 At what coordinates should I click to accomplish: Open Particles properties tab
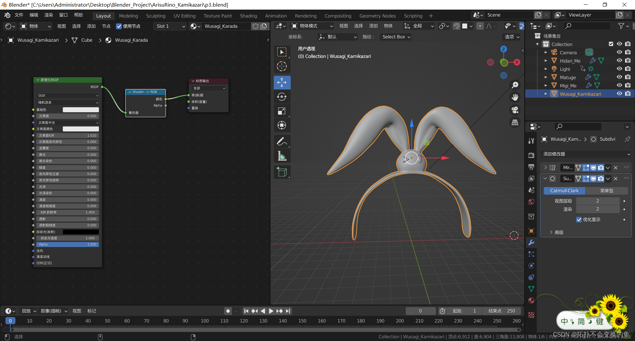(531, 254)
